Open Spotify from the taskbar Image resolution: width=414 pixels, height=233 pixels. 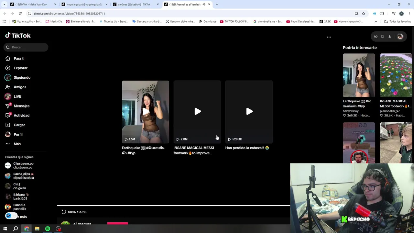tap(48, 229)
